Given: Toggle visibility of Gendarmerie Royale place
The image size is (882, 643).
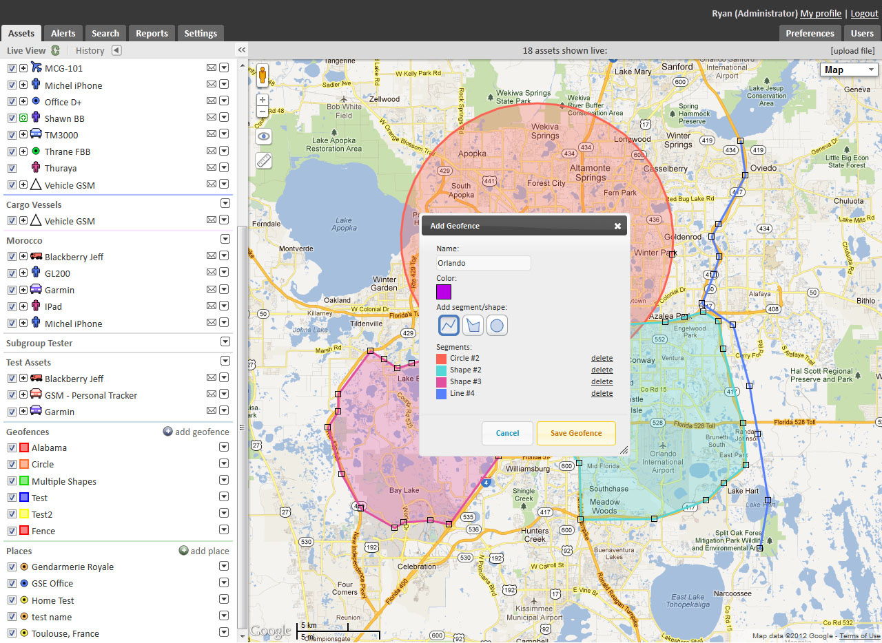Looking at the screenshot, I should [12, 566].
